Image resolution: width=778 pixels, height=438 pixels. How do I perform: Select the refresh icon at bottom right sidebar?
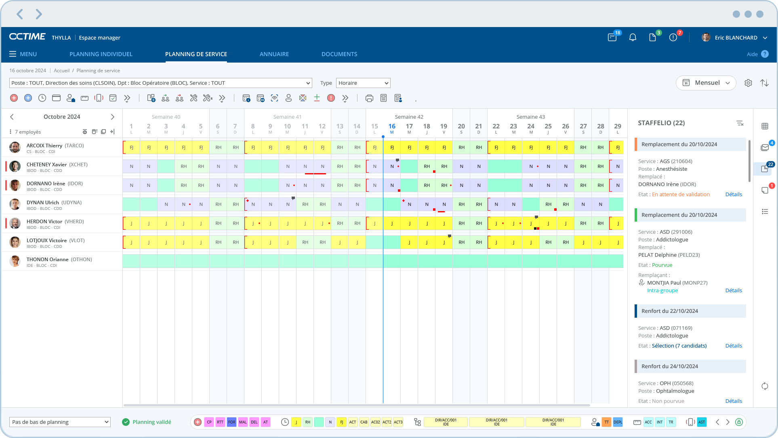pyautogui.click(x=765, y=386)
